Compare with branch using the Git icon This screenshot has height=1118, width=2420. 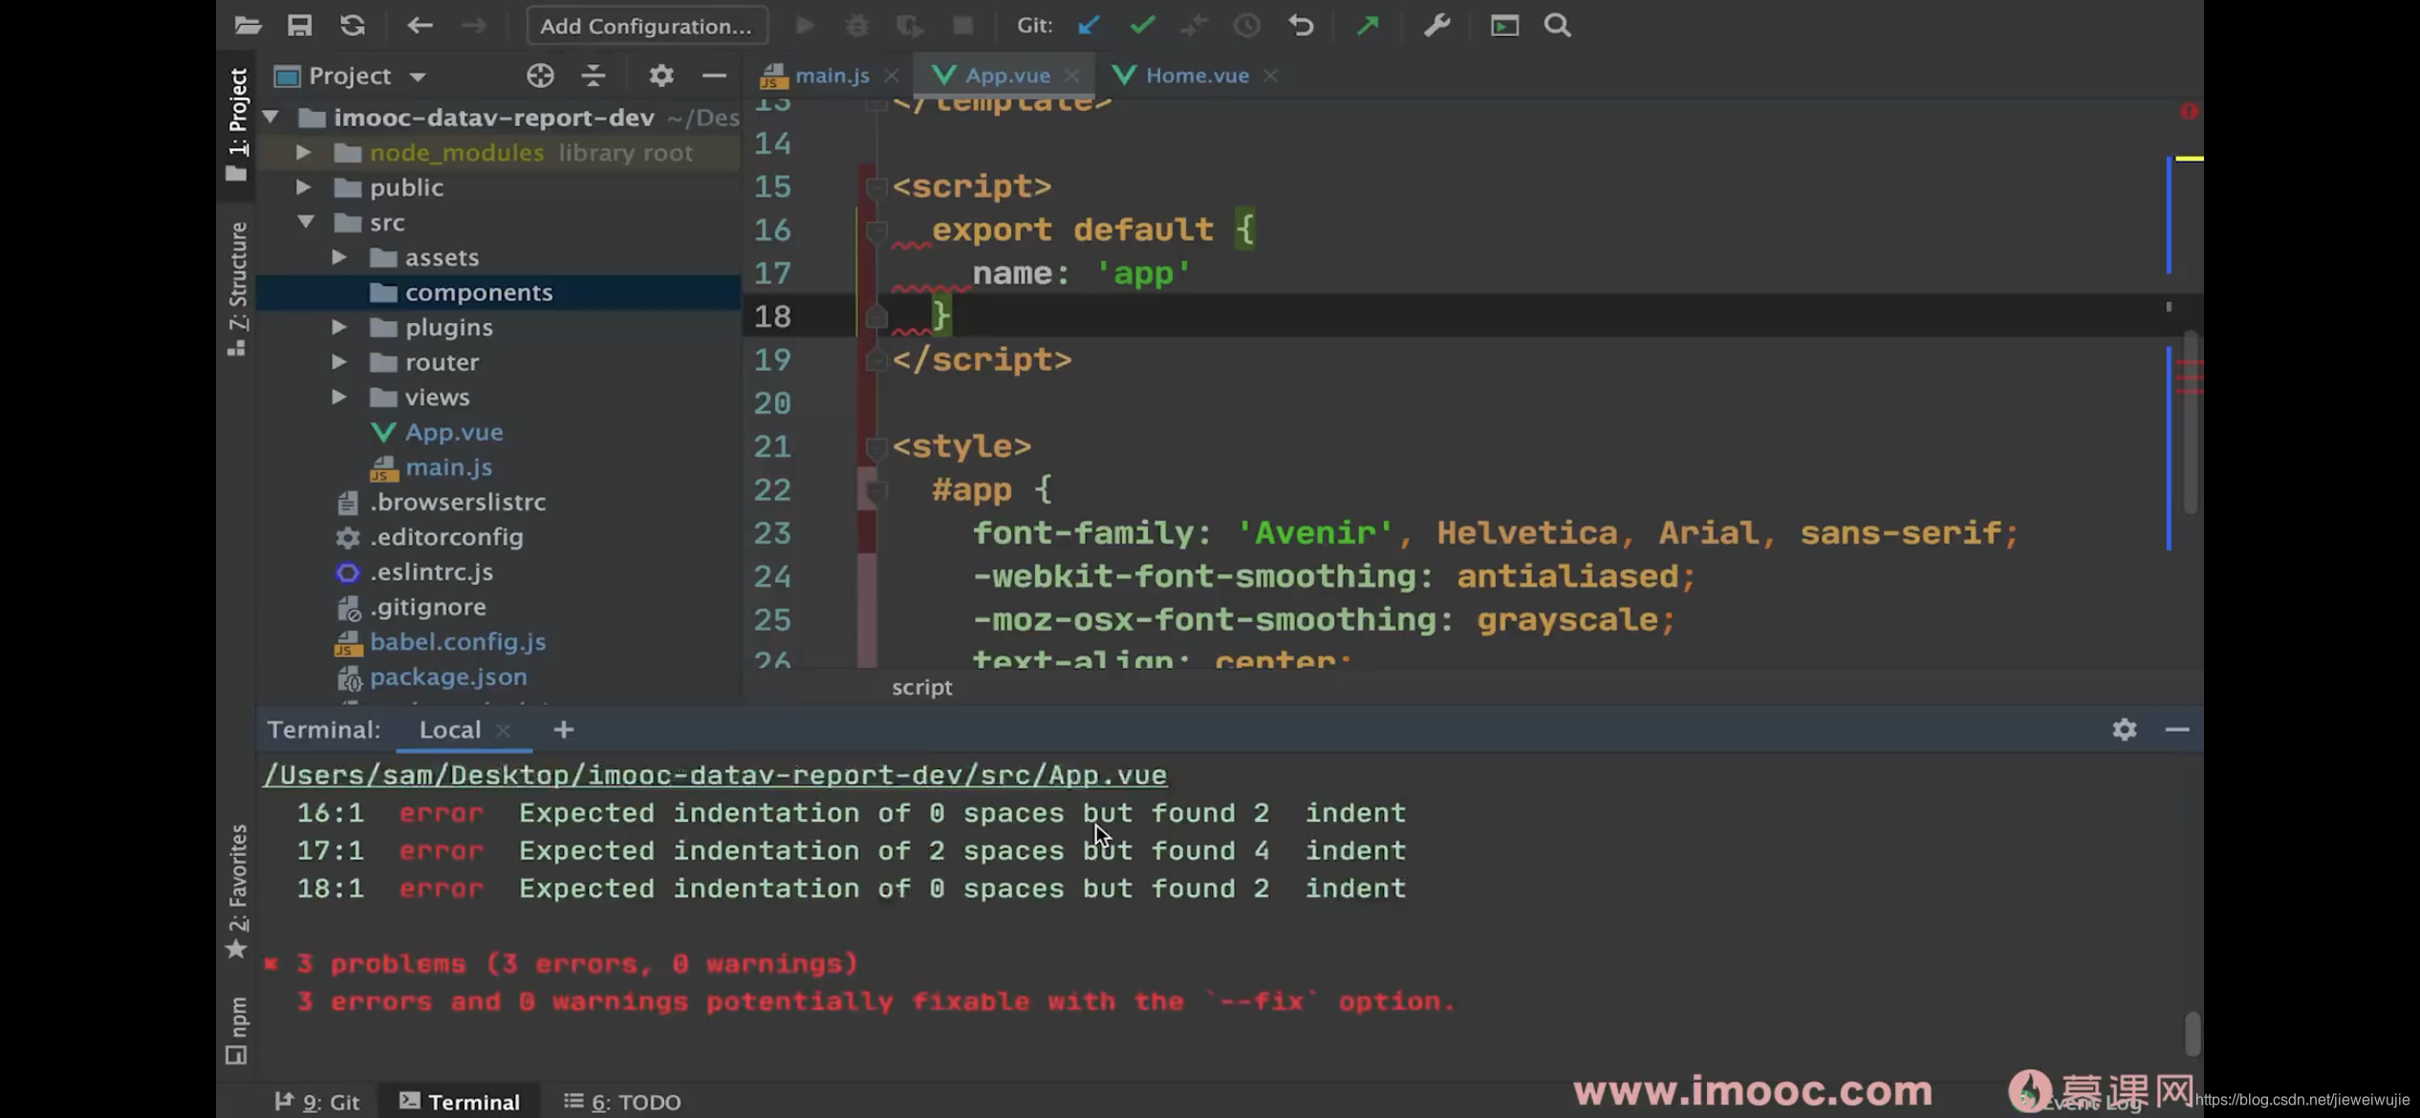1194,26
